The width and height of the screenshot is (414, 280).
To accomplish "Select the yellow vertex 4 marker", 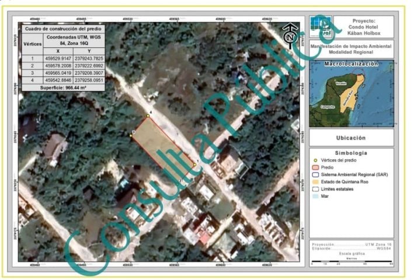I will tap(148, 116).
